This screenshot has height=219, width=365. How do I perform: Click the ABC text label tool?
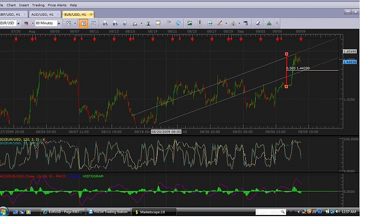coord(246,23)
